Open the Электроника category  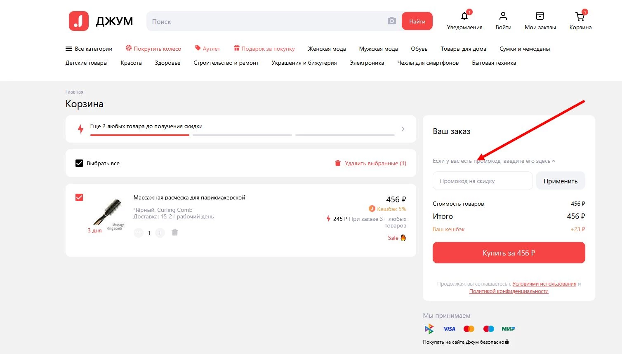coord(367,63)
